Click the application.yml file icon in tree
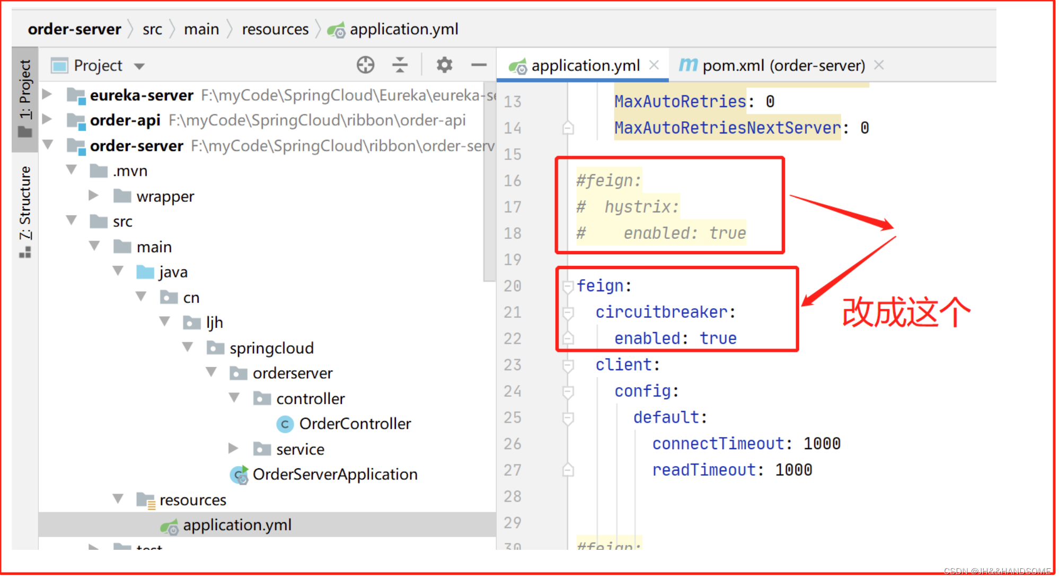 click(x=170, y=526)
